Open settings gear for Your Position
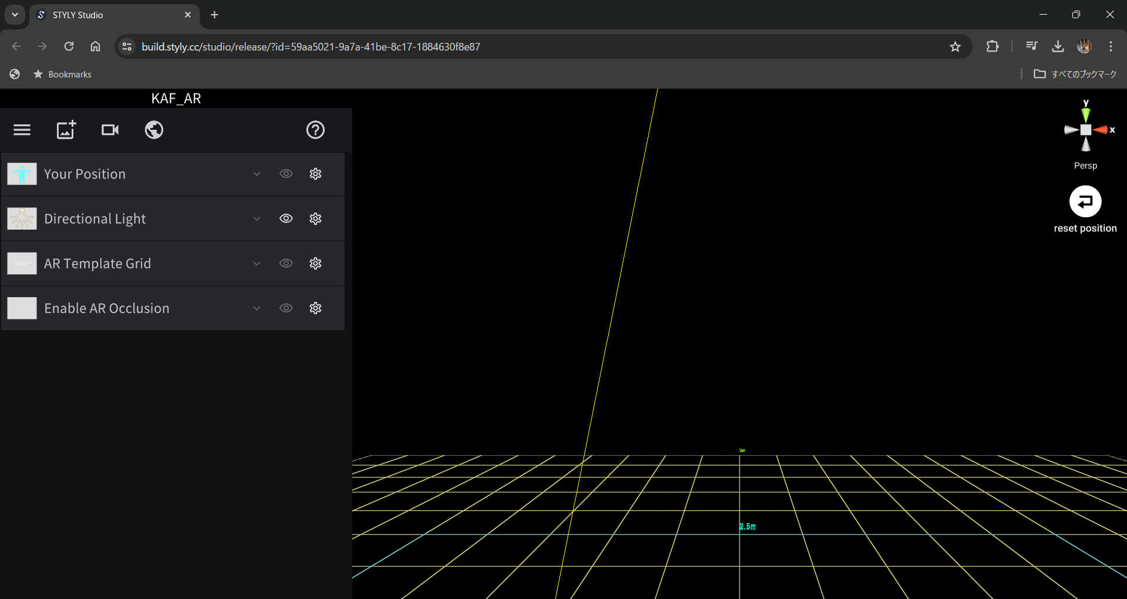 [x=315, y=174]
